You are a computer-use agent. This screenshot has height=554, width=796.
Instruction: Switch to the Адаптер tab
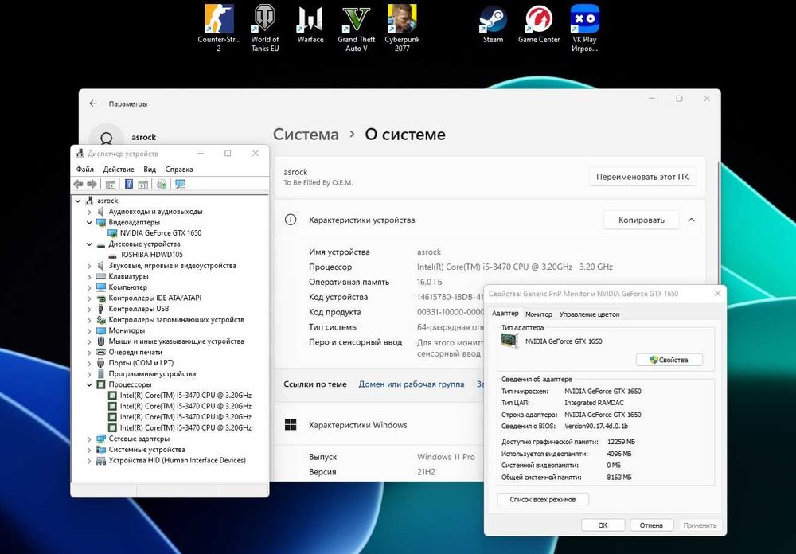505,314
